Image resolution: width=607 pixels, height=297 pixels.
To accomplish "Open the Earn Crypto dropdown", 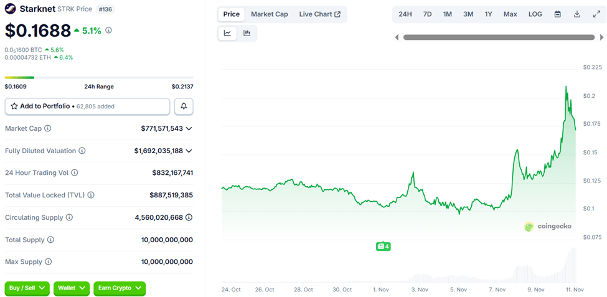I will (119, 288).
